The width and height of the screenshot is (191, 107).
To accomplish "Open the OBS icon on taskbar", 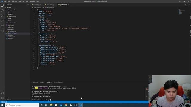I will [76, 105].
